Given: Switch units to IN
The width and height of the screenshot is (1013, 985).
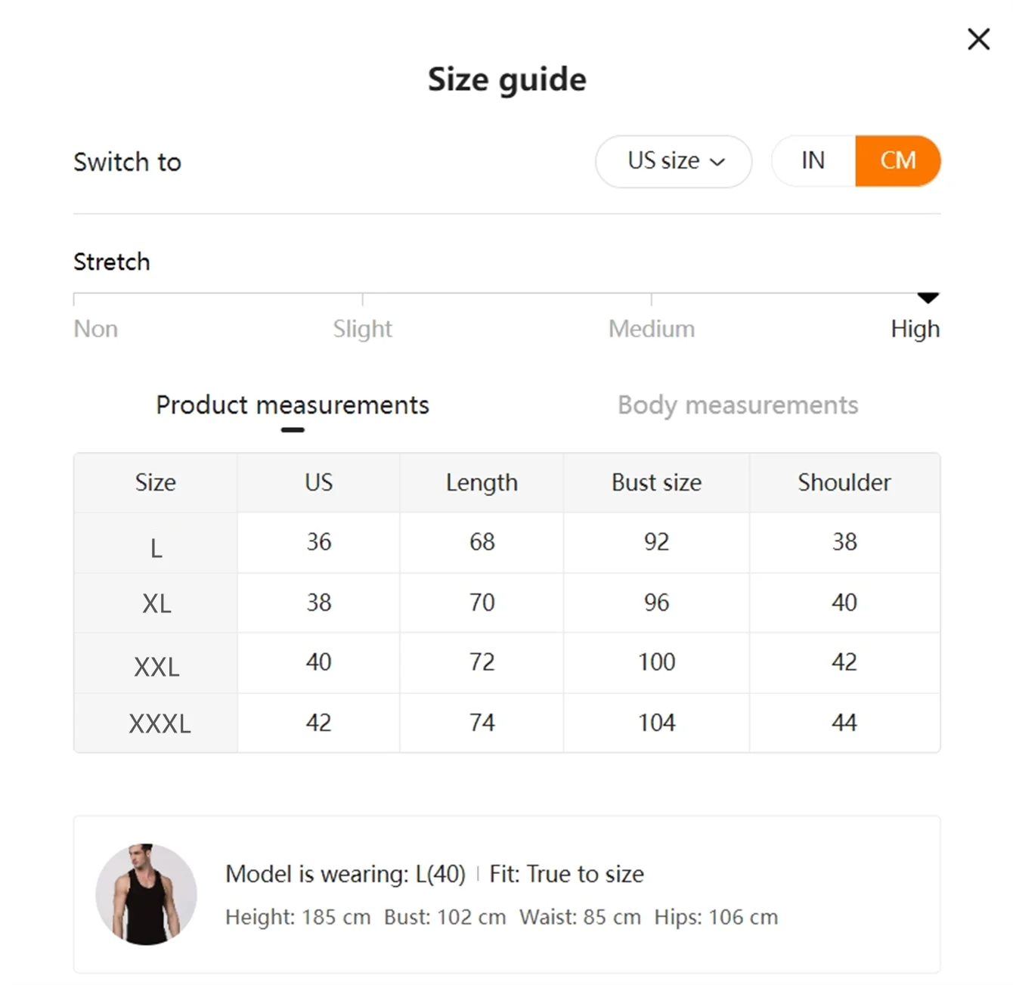Looking at the screenshot, I should click(813, 161).
